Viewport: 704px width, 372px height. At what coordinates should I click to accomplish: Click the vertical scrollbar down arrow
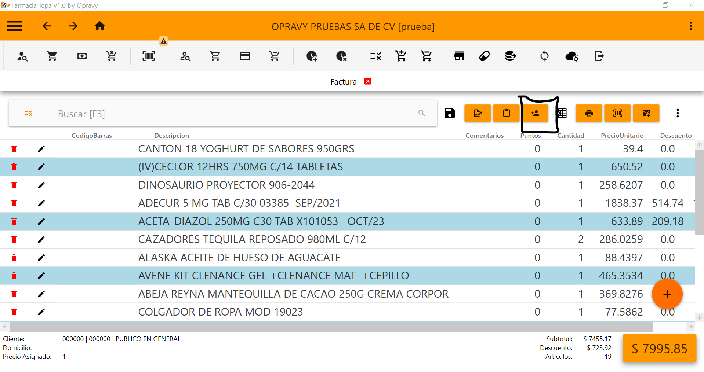pyautogui.click(x=700, y=317)
